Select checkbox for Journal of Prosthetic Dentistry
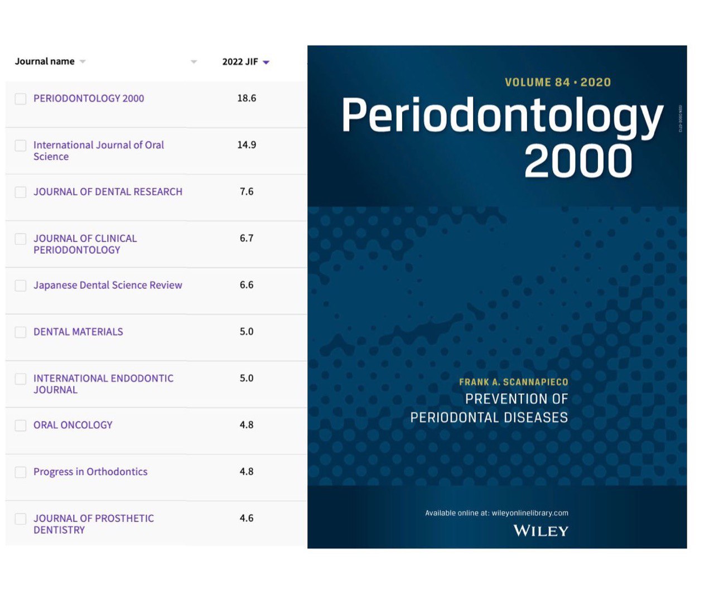714x594 pixels. click(x=21, y=519)
